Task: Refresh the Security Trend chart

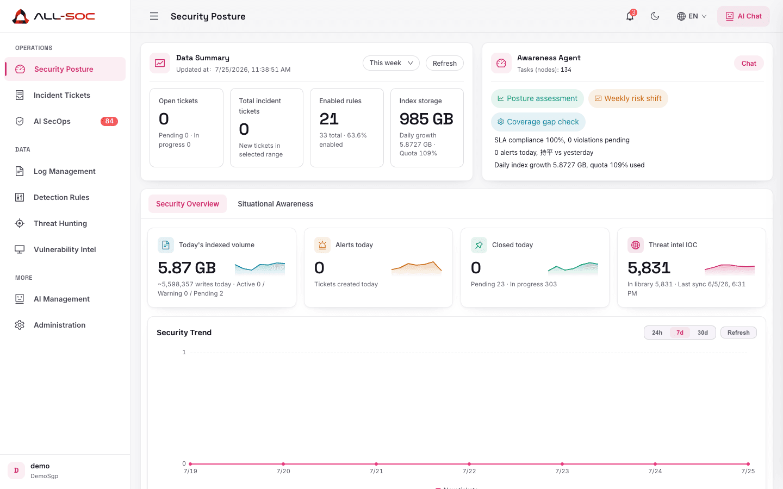Action: (x=738, y=333)
